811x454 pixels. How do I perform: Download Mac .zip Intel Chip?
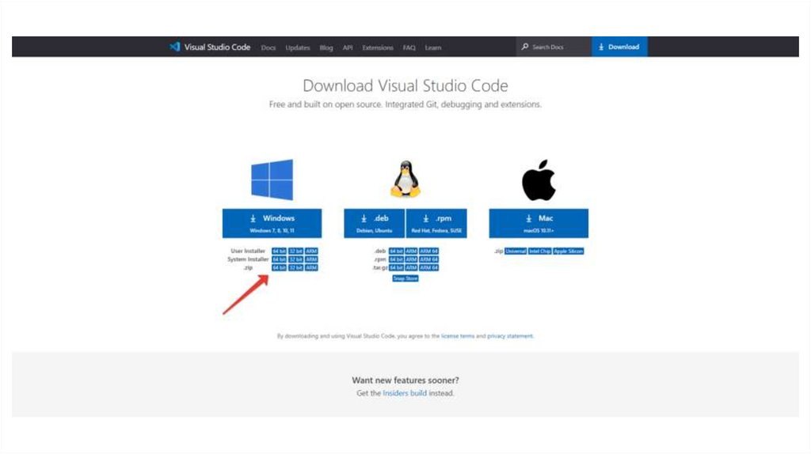[539, 251]
